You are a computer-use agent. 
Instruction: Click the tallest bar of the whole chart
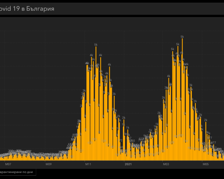pyautogui.click(x=182, y=99)
